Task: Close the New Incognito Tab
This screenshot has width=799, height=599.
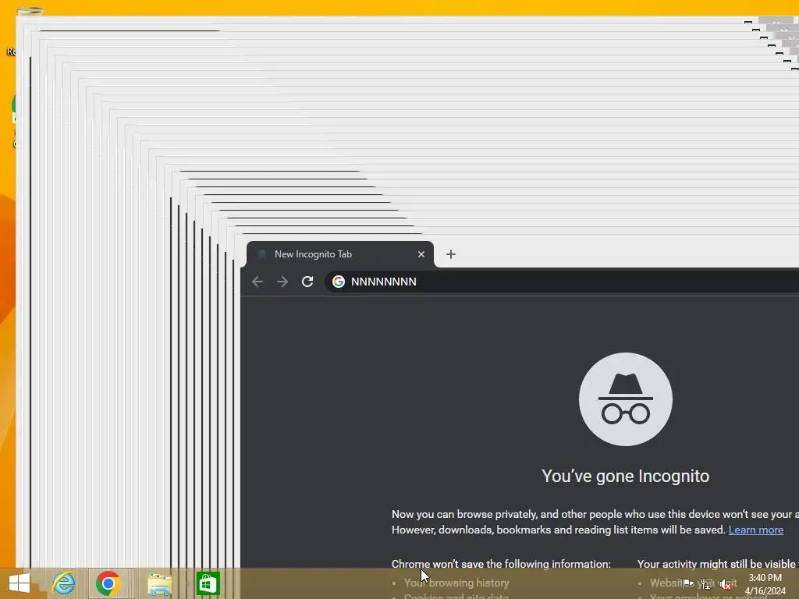Action: (x=421, y=254)
